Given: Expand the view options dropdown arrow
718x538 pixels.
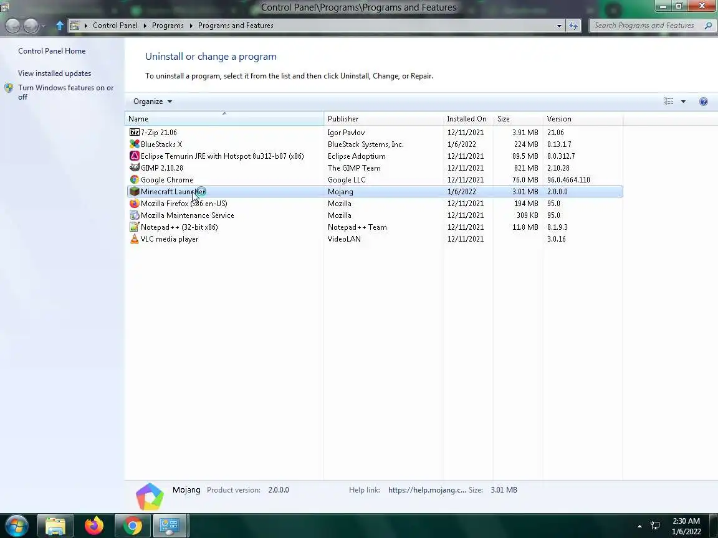Looking at the screenshot, I should coord(683,101).
